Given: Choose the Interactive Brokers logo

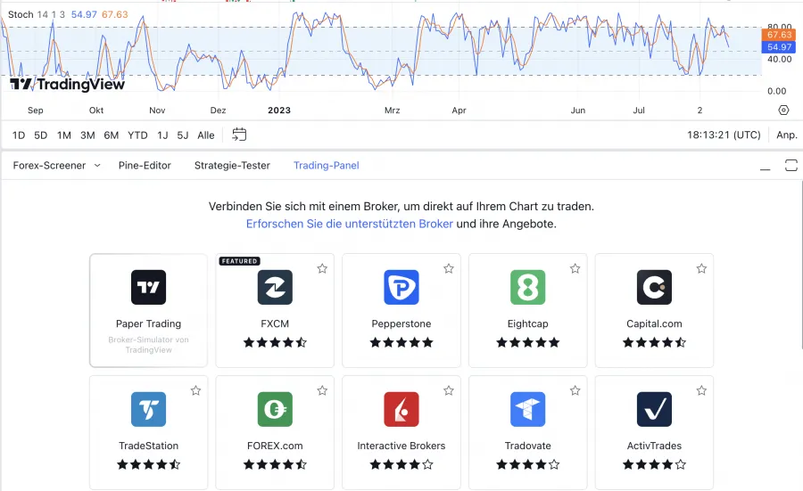Looking at the screenshot, I should (401, 409).
